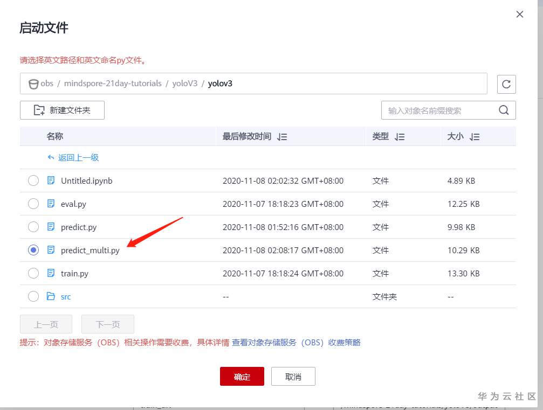Click file name predict.py
Viewport: 543px width, 410px height.
click(x=79, y=227)
